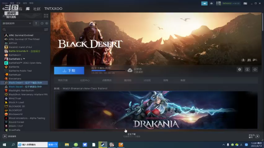The height and width of the screenshot is (148, 264).
Task: Open the TNTXXOO account dropdown in header
Action: click(x=231, y=3)
